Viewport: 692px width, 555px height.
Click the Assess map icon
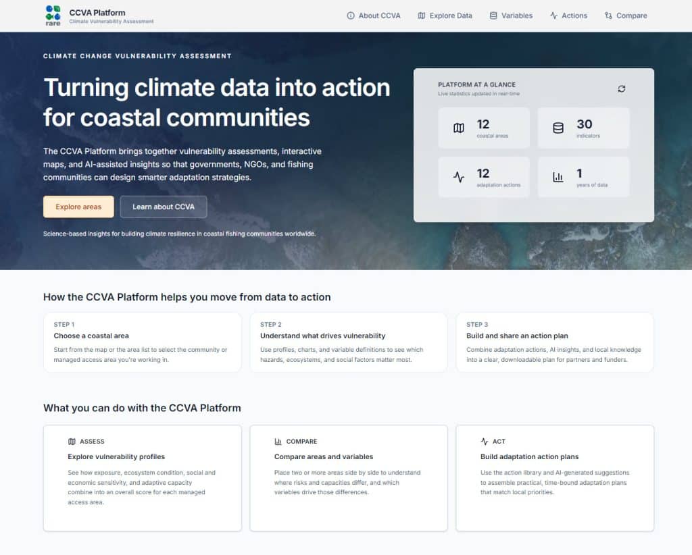click(x=72, y=442)
